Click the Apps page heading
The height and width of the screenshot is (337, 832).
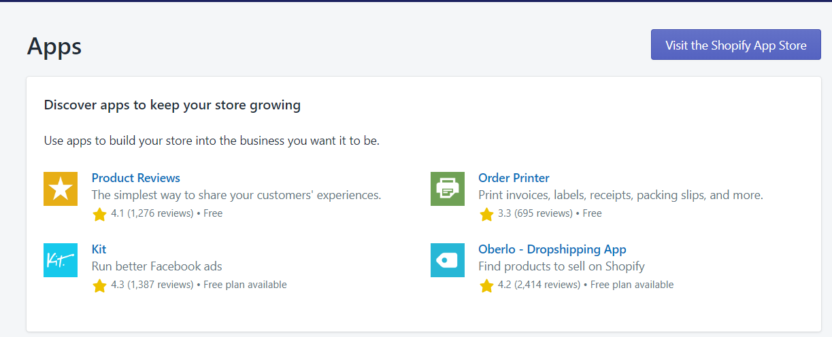pyautogui.click(x=54, y=46)
